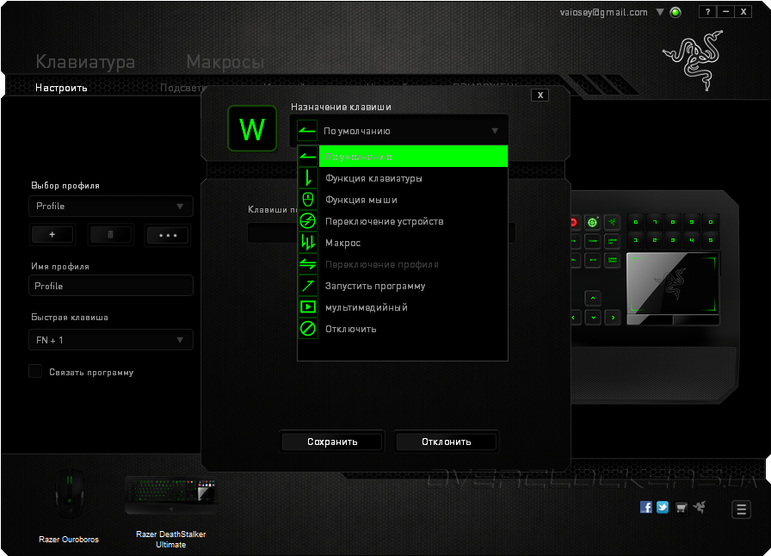Switch to the Клавиатура tab
771x556 pixels.
tap(85, 62)
